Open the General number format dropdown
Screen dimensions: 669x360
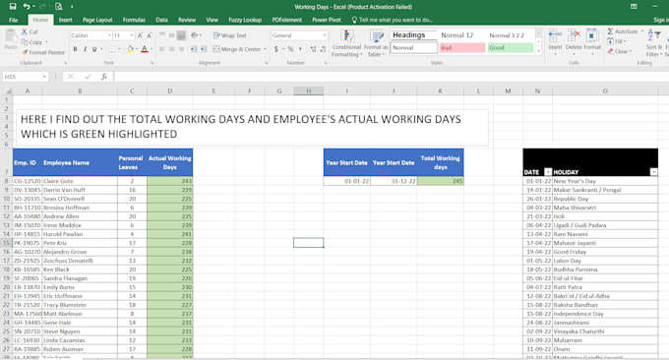pyautogui.click(x=325, y=35)
